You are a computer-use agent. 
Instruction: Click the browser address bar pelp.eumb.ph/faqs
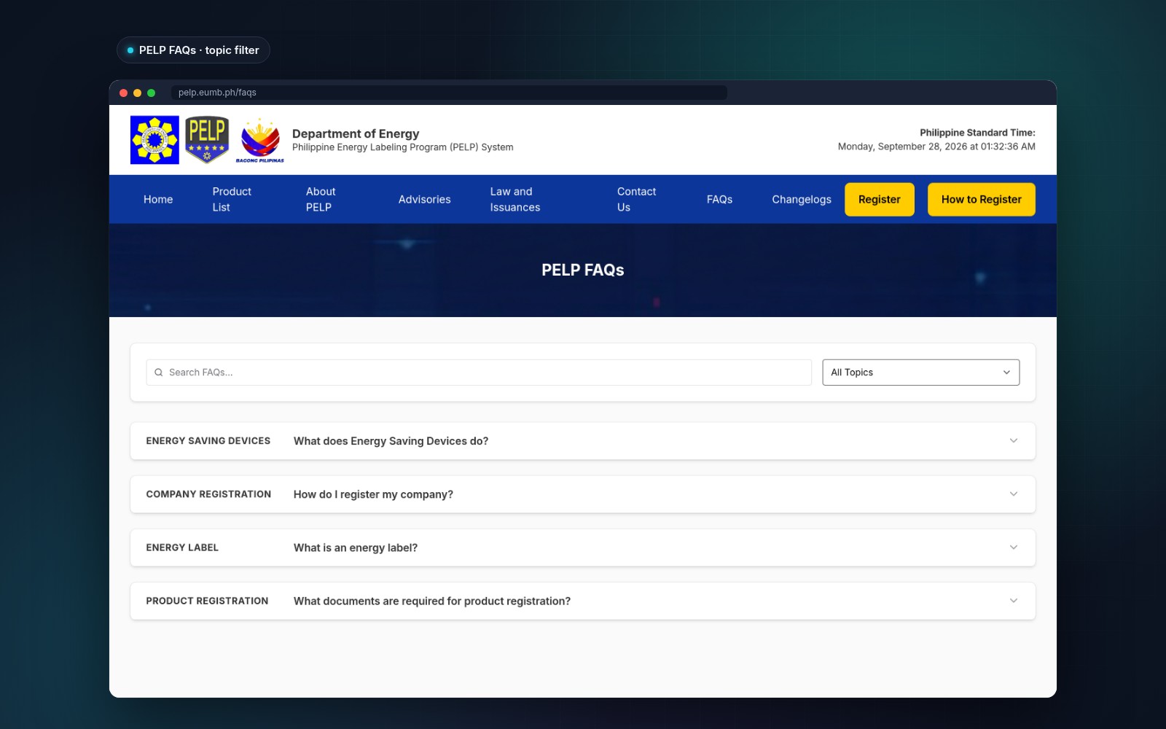point(449,93)
